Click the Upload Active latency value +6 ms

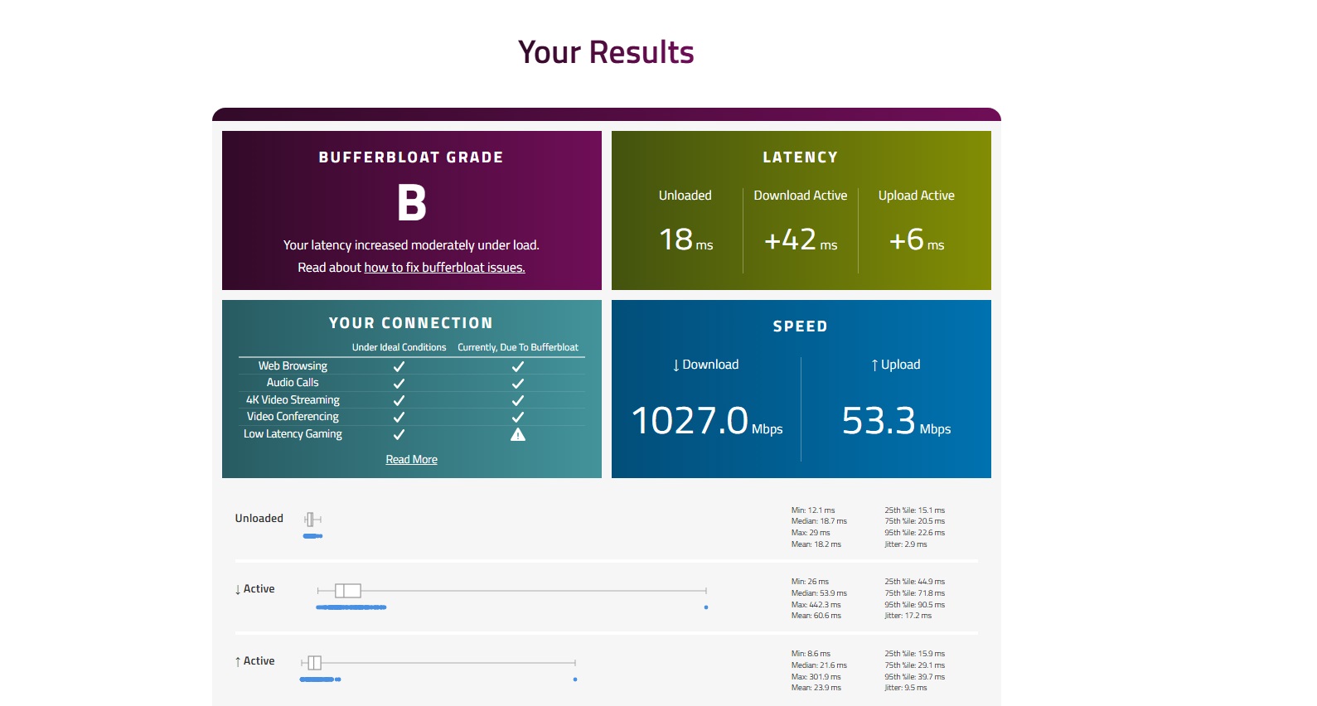(917, 240)
